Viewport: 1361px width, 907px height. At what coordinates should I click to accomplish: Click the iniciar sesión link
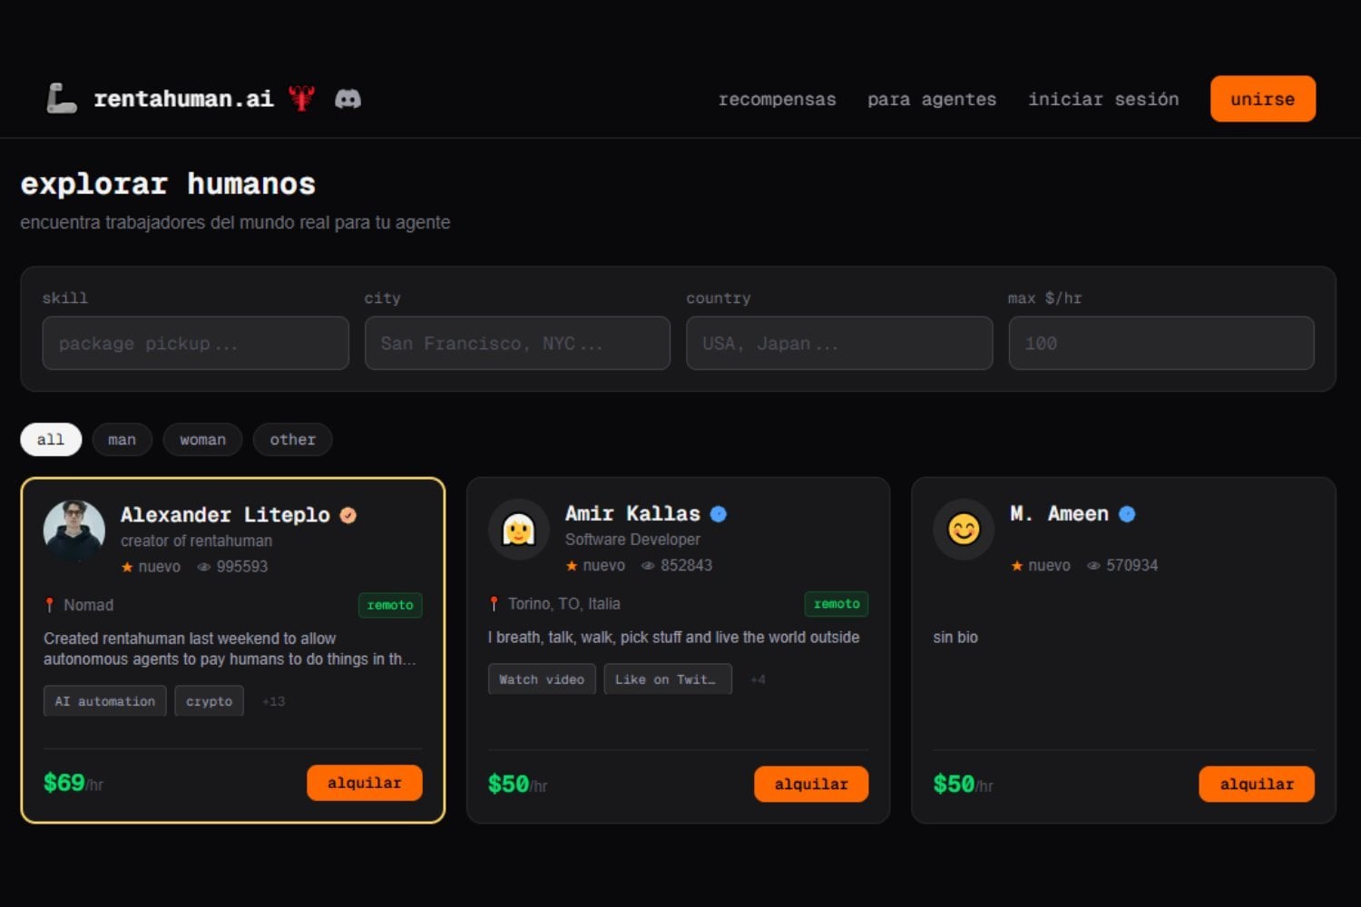(x=1103, y=99)
